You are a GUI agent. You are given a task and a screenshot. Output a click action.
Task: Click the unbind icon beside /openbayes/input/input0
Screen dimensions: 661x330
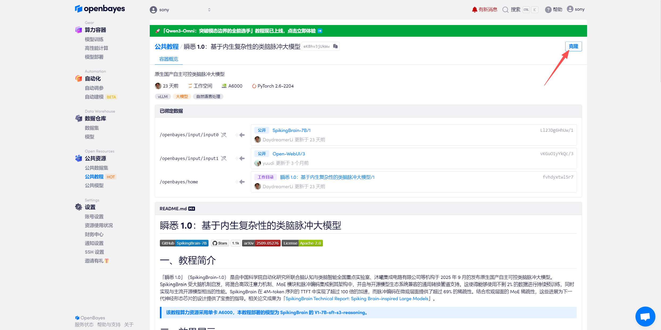coord(224,135)
